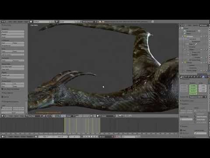This screenshot has width=210, height=158.
Task: Open the Marker menu in timeline header
Action: click(17, 136)
